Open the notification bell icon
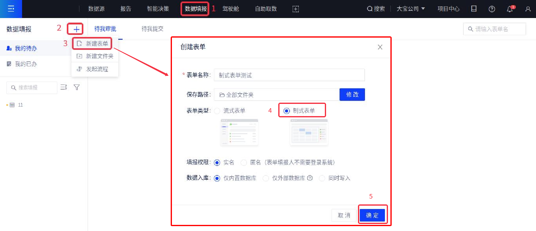 point(510,9)
